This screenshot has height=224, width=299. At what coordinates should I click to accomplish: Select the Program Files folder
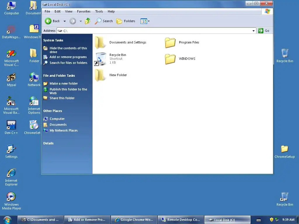(182, 42)
